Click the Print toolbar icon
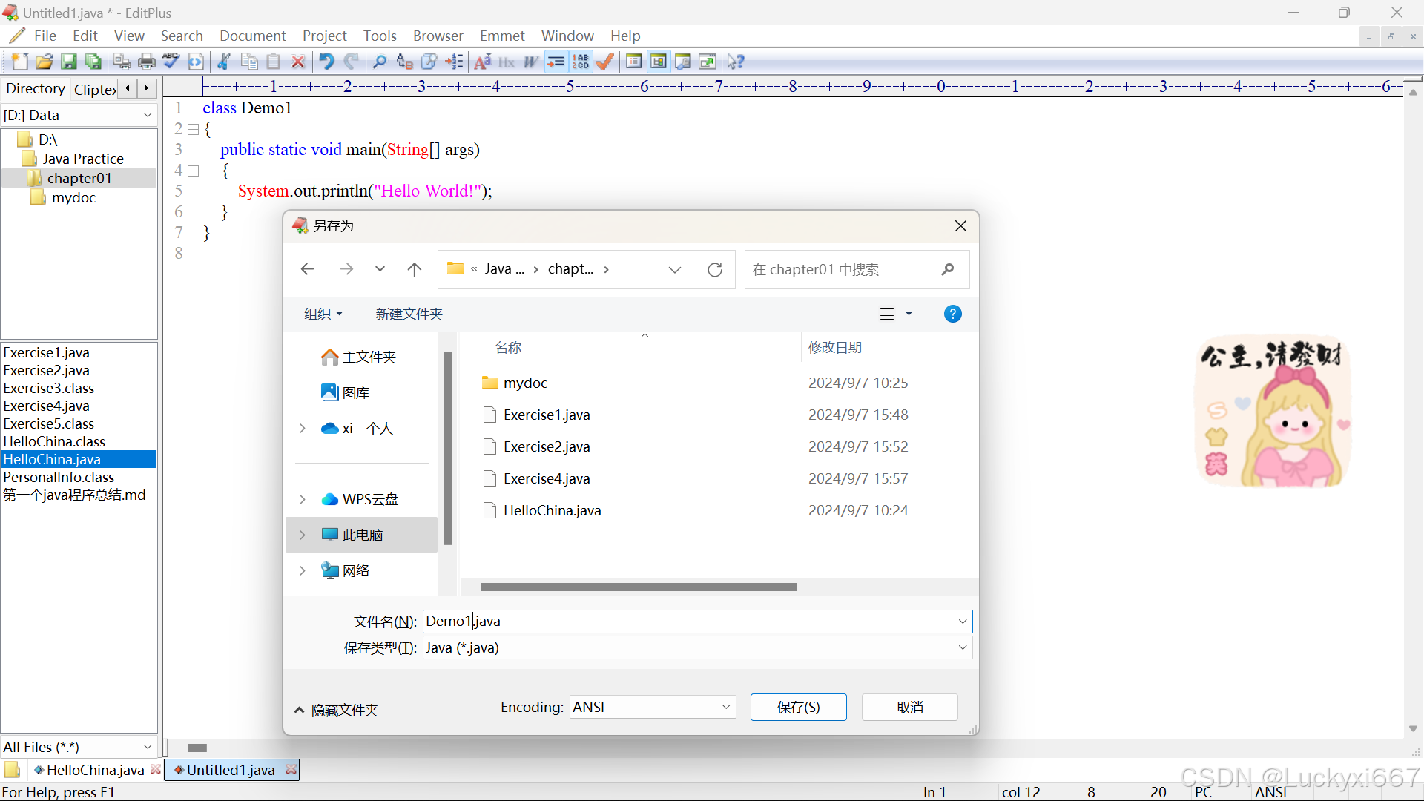Screen dimensions: 1424x801 (x=147, y=62)
